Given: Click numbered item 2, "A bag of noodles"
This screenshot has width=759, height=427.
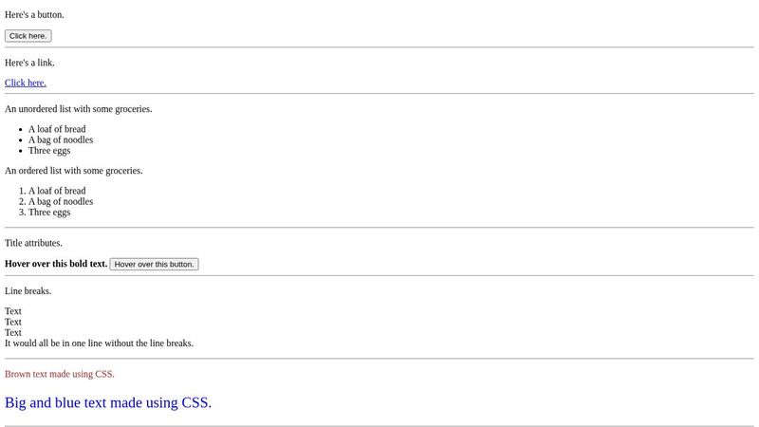Looking at the screenshot, I should (61, 201).
